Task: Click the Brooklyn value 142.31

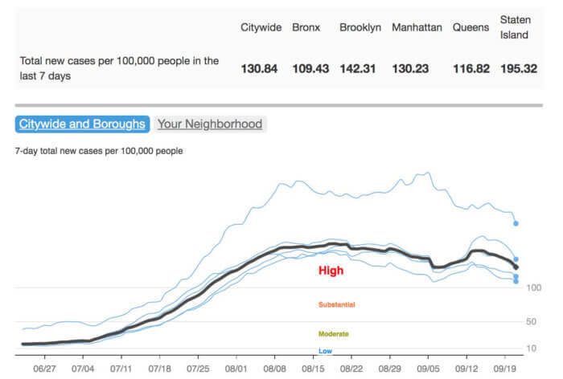Action: (359, 69)
